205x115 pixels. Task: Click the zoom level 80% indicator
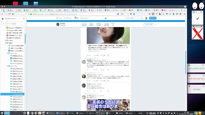(122, 14)
